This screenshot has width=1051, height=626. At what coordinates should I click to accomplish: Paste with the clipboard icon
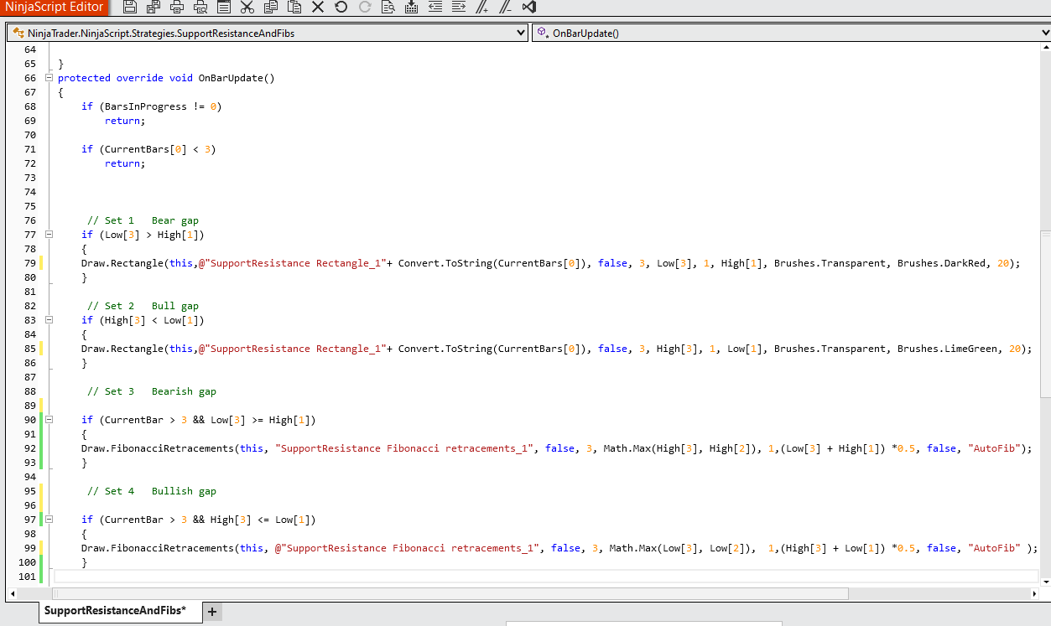[x=294, y=8]
